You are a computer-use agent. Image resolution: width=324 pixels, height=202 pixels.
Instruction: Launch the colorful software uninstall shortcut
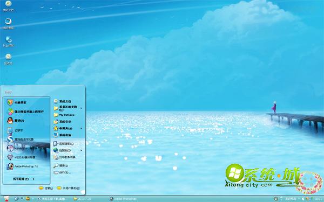[25, 112]
